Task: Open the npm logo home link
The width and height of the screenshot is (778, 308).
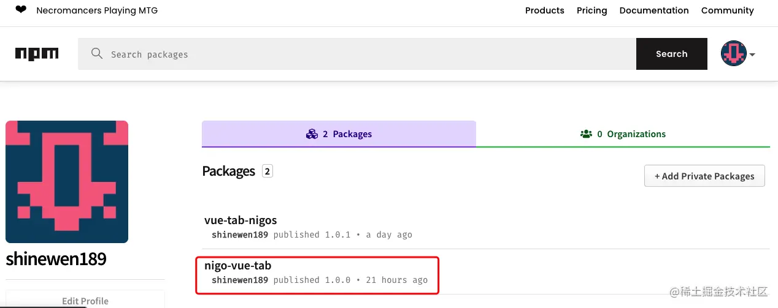Action: 37,54
